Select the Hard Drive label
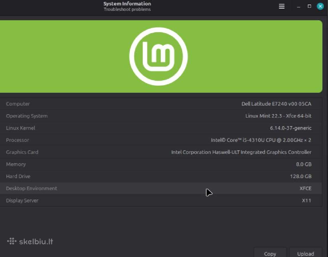 tap(18, 176)
